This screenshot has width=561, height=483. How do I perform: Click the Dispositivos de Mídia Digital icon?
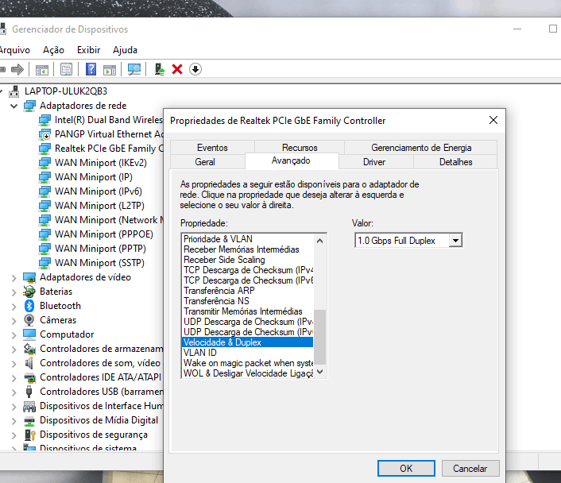pos(29,420)
